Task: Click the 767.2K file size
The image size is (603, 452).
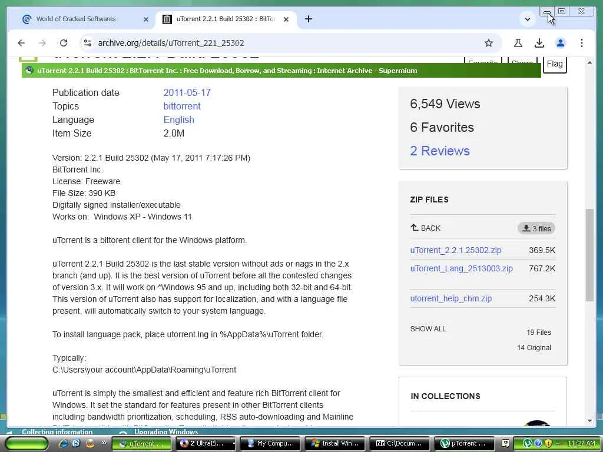Action: coord(542,268)
